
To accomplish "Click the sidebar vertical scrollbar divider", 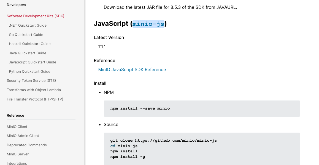I will 85,82.
